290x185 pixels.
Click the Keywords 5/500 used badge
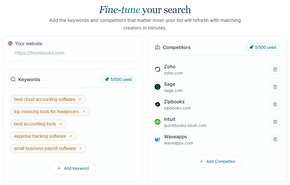click(118, 79)
